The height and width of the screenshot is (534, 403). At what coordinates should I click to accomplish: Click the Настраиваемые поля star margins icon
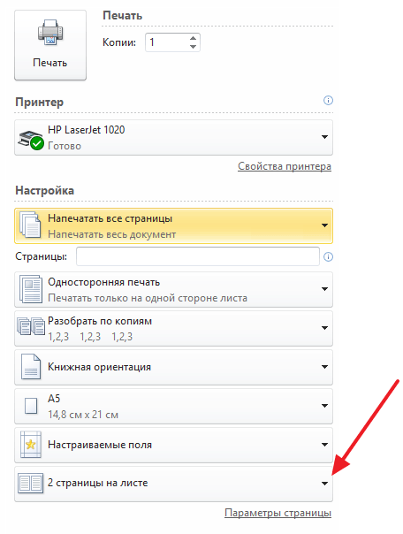[x=31, y=445]
